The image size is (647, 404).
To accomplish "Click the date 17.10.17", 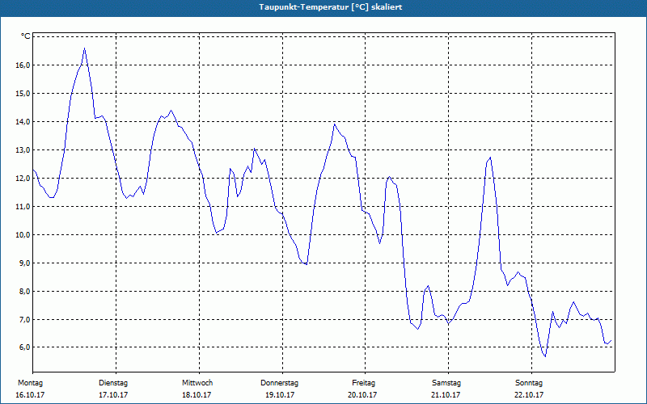I will click(x=113, y=395).
